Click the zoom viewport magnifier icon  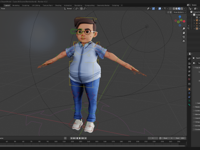pyautogui.click(x=184, y=29)
